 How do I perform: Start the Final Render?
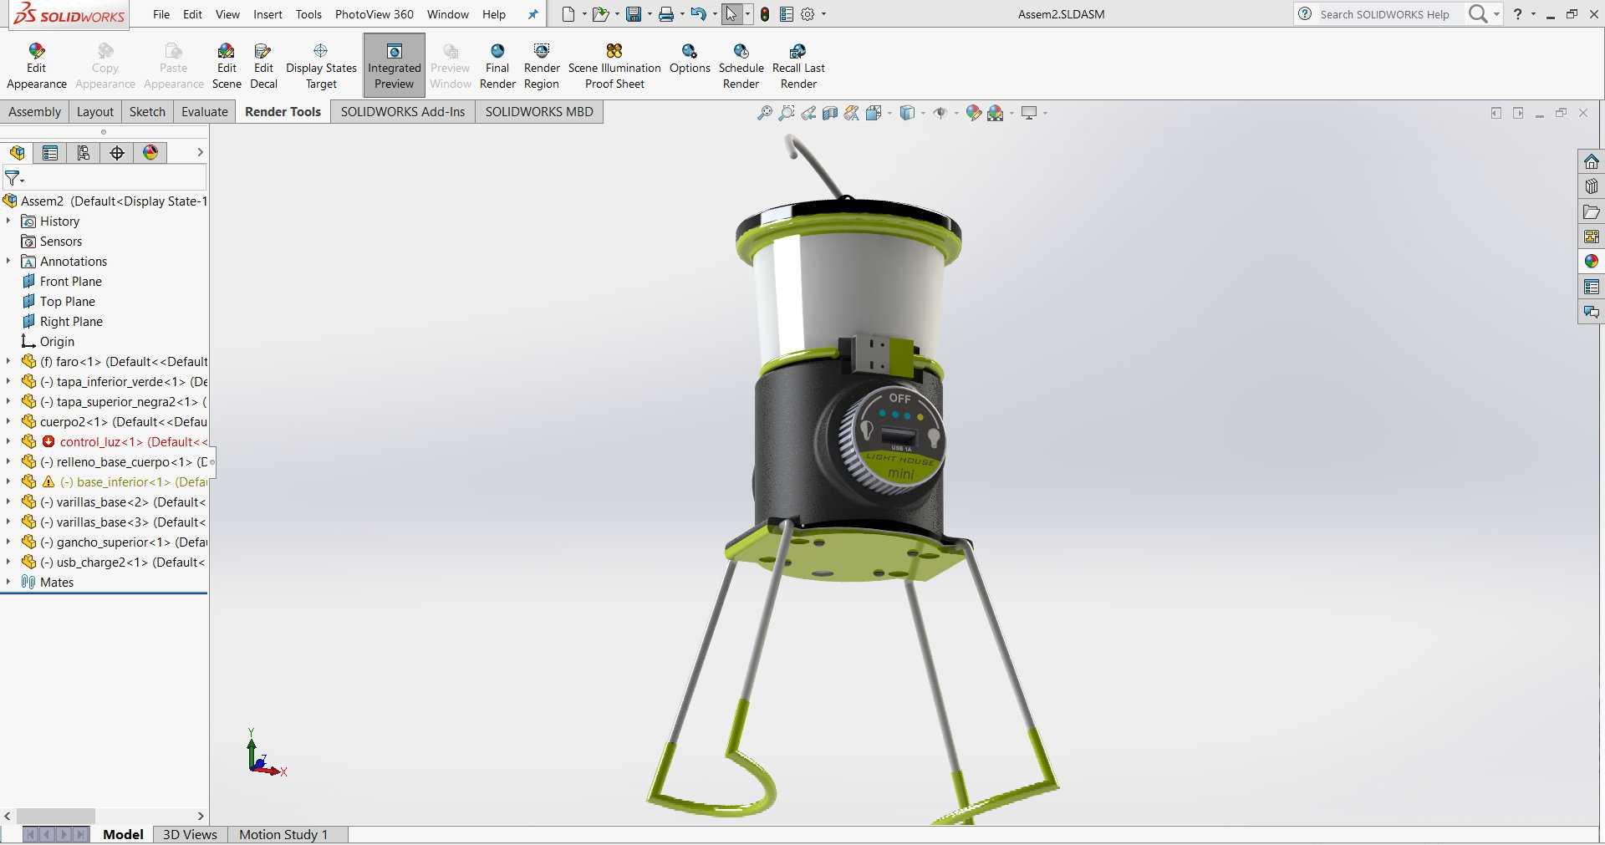(497, 66)
